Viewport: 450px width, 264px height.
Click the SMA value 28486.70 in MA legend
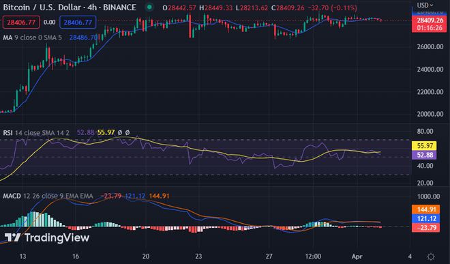click(83, 38)
